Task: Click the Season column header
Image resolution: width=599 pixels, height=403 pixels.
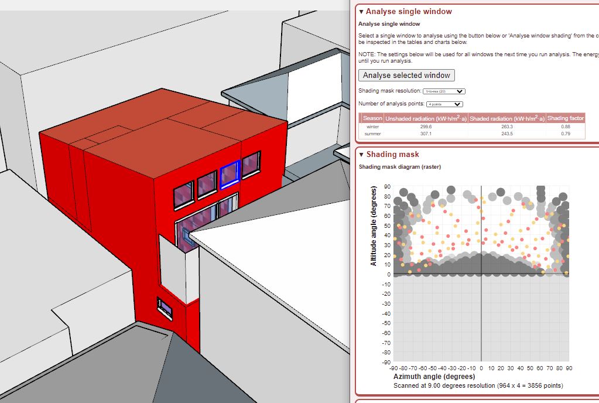Action: coord(372,118)
